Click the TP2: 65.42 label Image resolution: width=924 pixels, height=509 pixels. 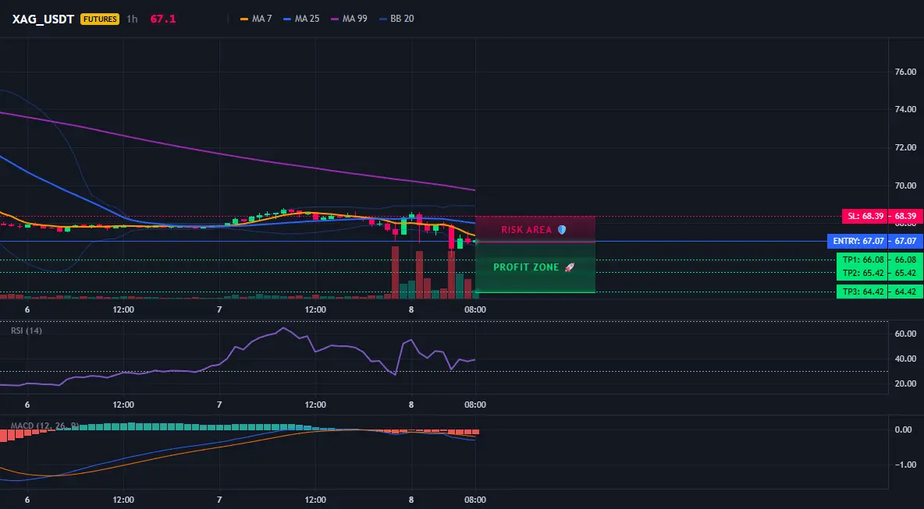point(862,273)
